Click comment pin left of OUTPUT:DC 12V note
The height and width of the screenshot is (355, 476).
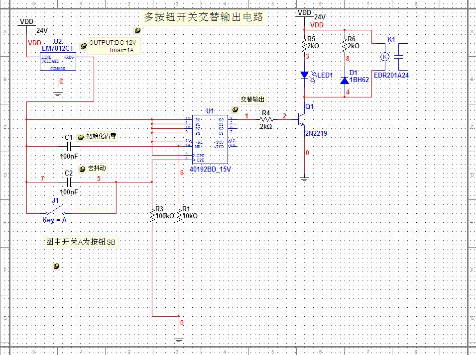pos(84,46)
